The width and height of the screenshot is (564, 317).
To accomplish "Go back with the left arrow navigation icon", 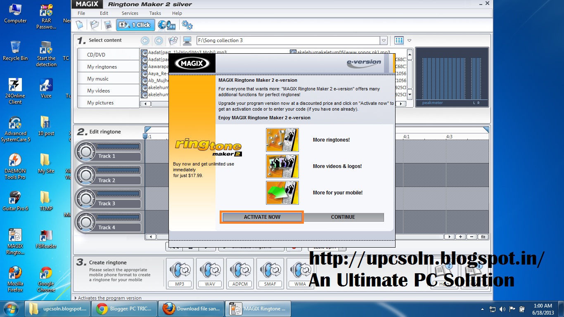I will click(145, 40).
